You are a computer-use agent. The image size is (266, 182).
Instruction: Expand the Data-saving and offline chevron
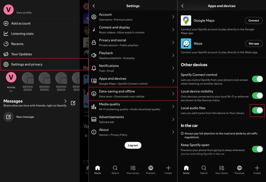pyautogui.click(x=173, y=94)
